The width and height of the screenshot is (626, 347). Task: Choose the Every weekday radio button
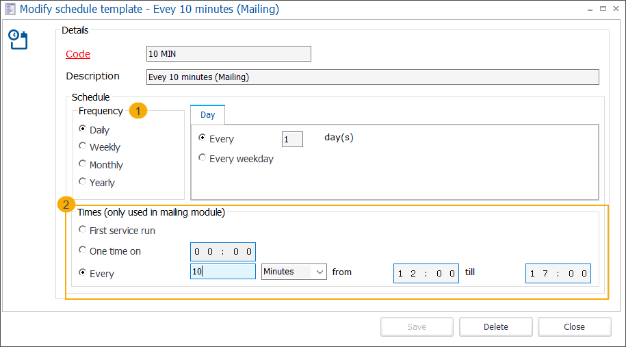202,157
